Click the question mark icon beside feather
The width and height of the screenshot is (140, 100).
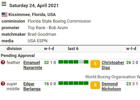(3, 62)
